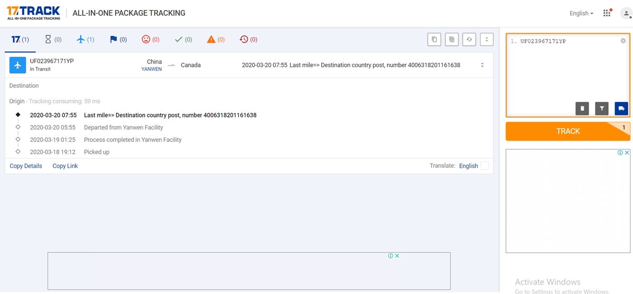This screenshot has height=294, width=633.
Task: Toggle the Translate checkbox
Action: coord(484,166)
